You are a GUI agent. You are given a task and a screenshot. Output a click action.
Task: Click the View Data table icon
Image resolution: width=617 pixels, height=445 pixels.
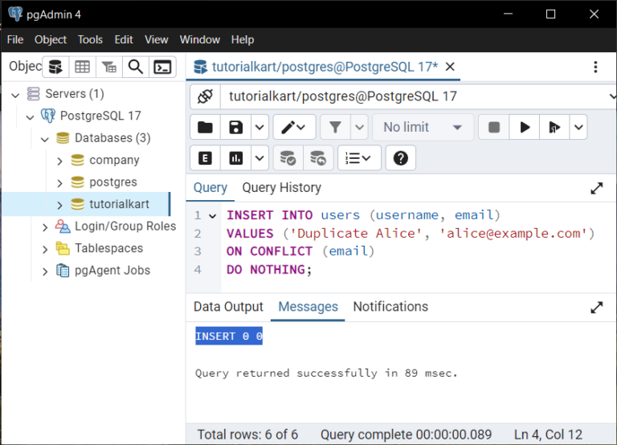point(82,67)
